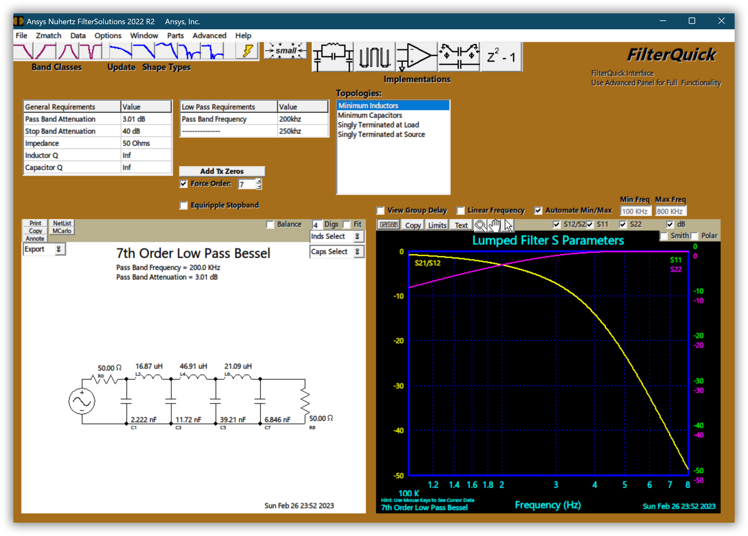The image size is (748, 536).
Task: Open the Window menu
Action: click(144, 36)
